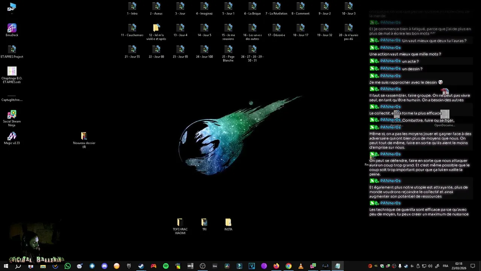Open the notification center icon

[x=473, y=266]
